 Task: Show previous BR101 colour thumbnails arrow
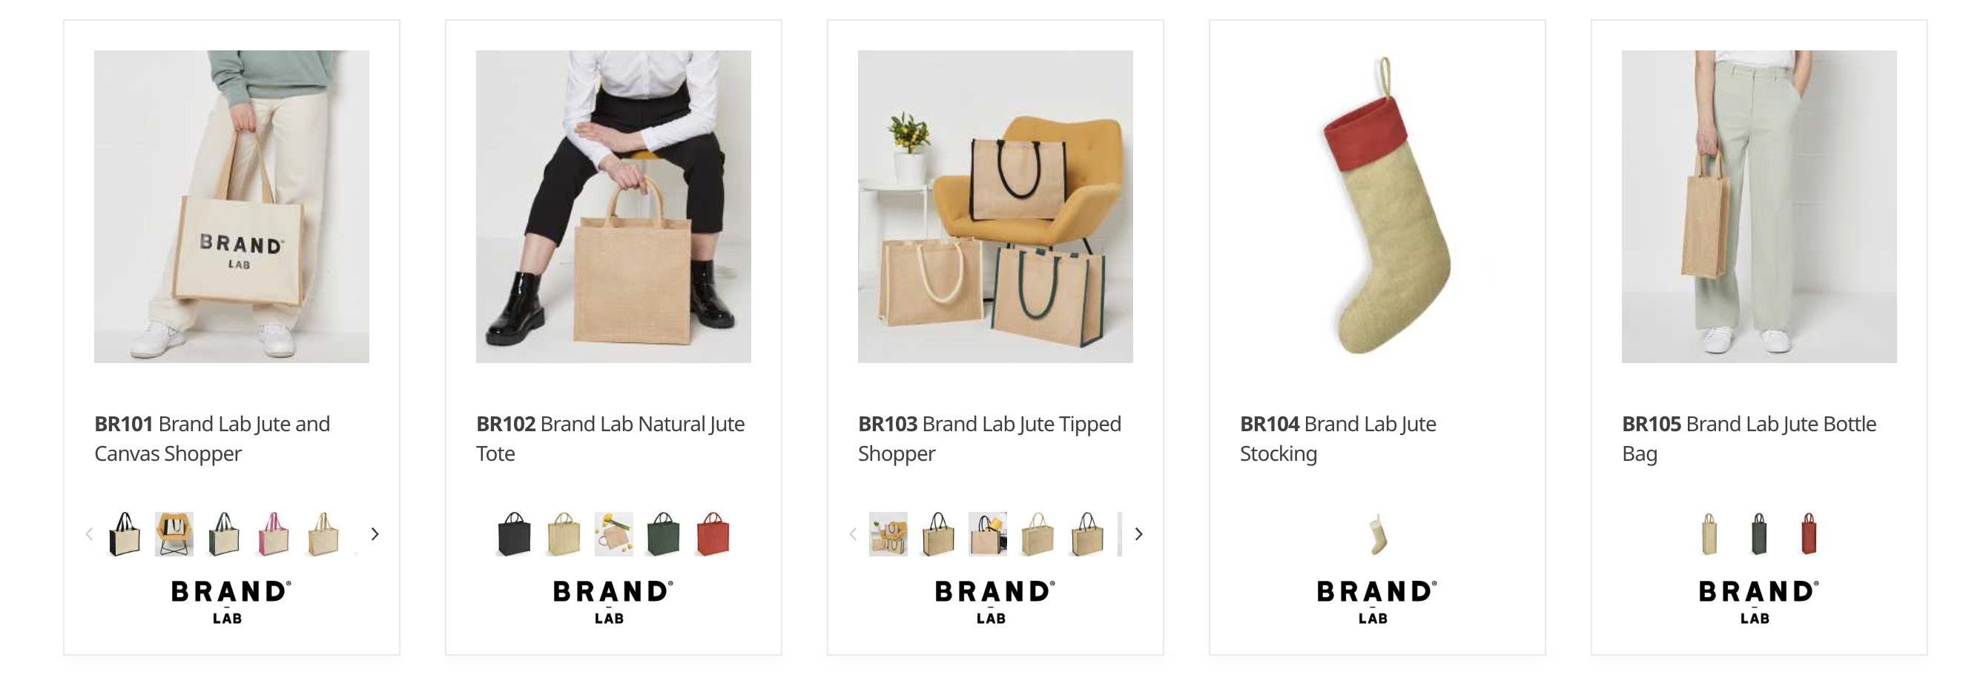coord(89,533)
